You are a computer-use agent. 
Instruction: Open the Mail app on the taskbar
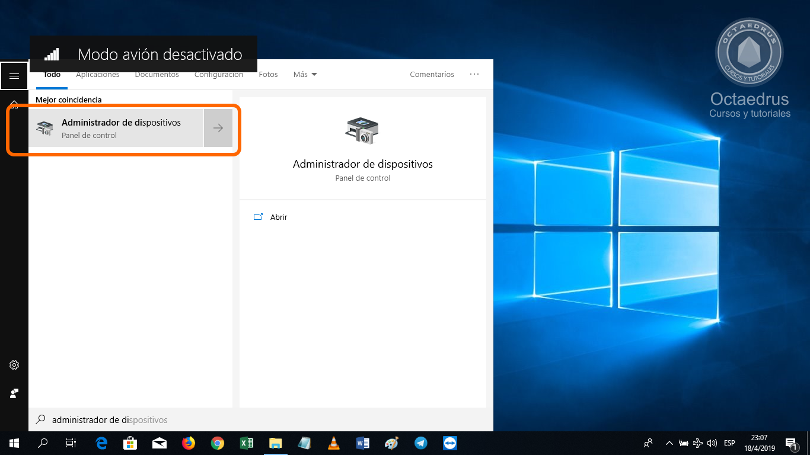coord(160,443)
